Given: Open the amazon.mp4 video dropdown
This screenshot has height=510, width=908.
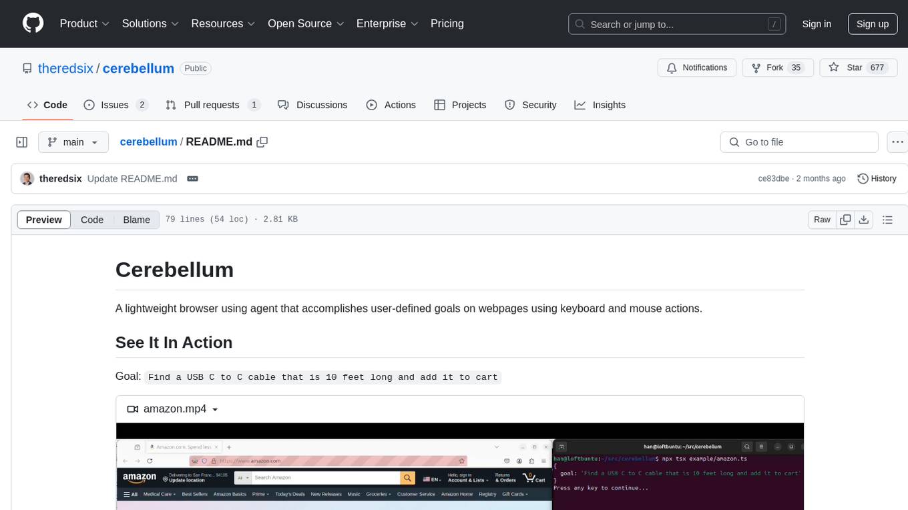Looking at the screenshot, I should pyautogui.click(x=174, y=409).
